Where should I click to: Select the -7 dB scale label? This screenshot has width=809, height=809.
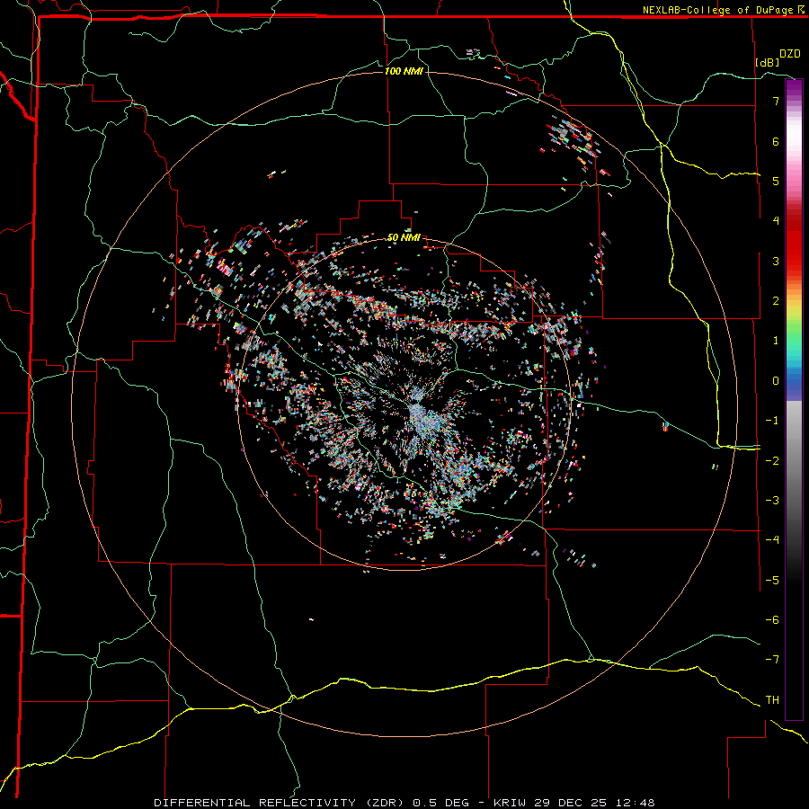click(x=772, y=660)
